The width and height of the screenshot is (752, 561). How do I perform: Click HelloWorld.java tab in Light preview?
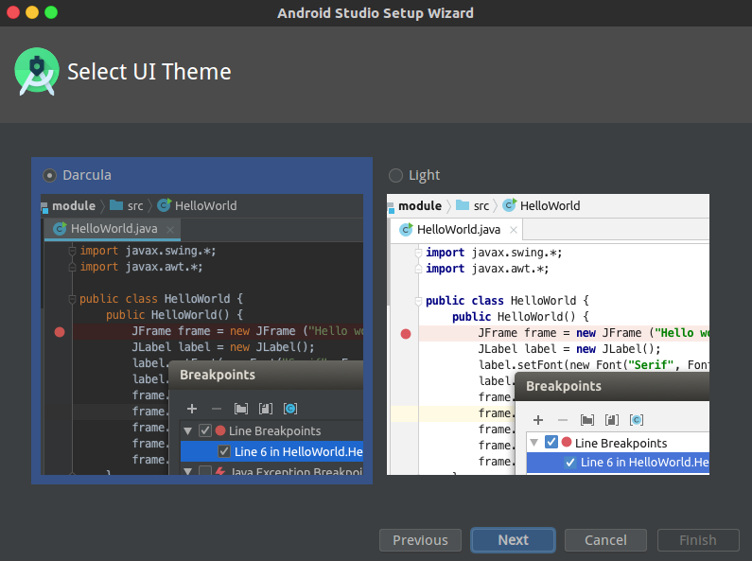[x=456, y=230]
